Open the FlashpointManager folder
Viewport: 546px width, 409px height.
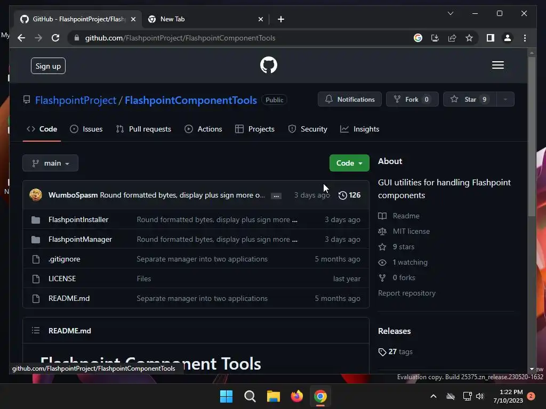click(80, 239)
